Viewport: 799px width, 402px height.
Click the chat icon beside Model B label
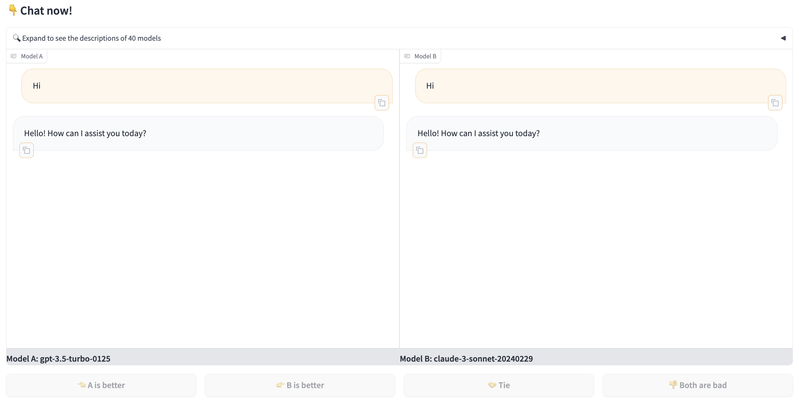tap(407, 56)
